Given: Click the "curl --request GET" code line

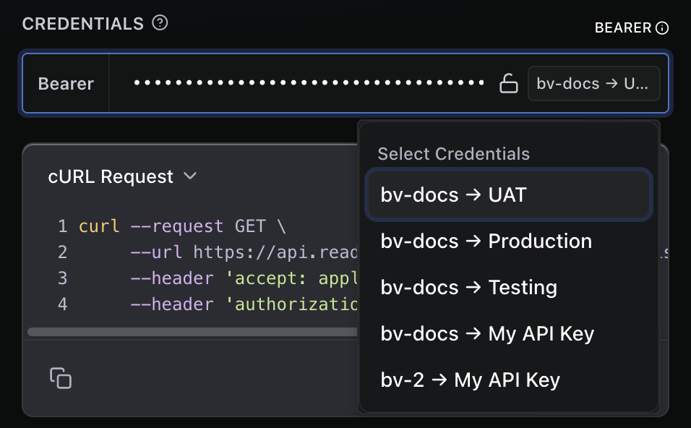Looking at the screenshot, I should tap(182, 226).
